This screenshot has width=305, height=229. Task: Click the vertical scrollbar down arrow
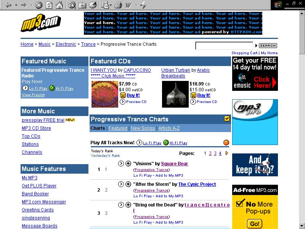[302, 226]
